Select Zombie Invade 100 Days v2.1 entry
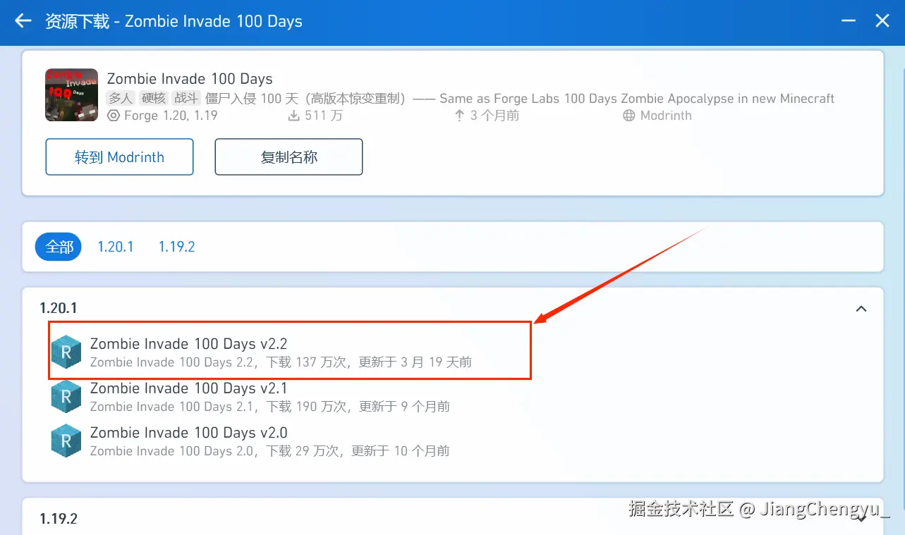The width and height of the screenshot is (905, 535). [x=453, y=396]
